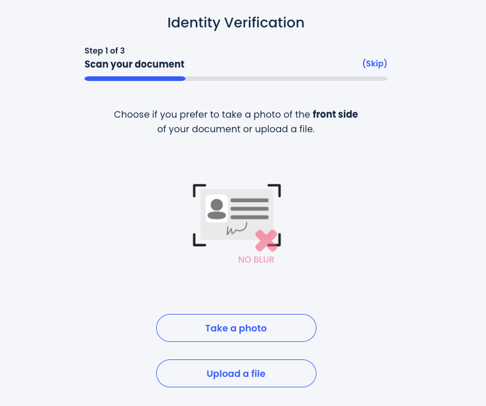Skip the document scan step
This screenshot has height=406, width=486.
375,63
